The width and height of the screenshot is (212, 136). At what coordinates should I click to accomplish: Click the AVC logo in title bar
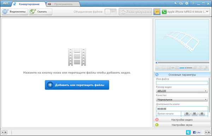pyautogui.click(x=6, y=4)
